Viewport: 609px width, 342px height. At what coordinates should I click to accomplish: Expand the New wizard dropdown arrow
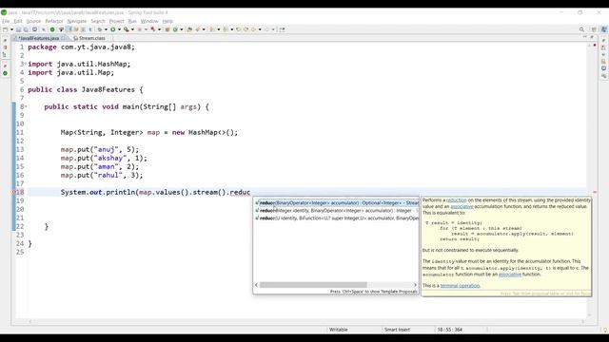(x=11, y=29)
